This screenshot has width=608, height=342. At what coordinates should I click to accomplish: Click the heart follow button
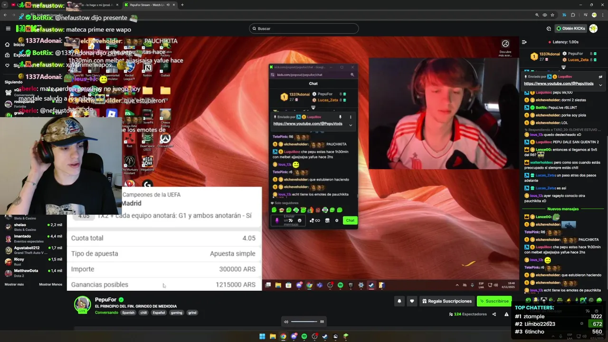pos(412,301)
